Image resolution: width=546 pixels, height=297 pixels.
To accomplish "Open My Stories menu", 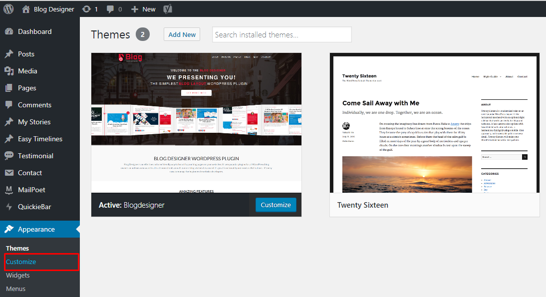I will pyautogui.click(x=34, y=122).
